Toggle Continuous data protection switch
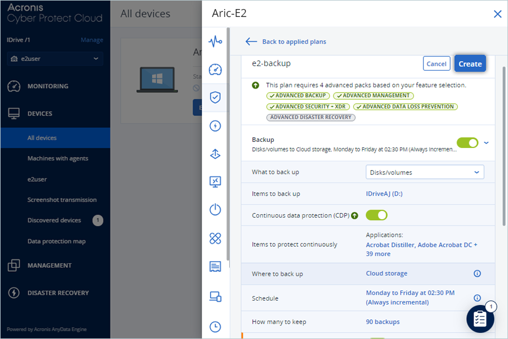Screen dimensions: 508x339 pos(376,215)
